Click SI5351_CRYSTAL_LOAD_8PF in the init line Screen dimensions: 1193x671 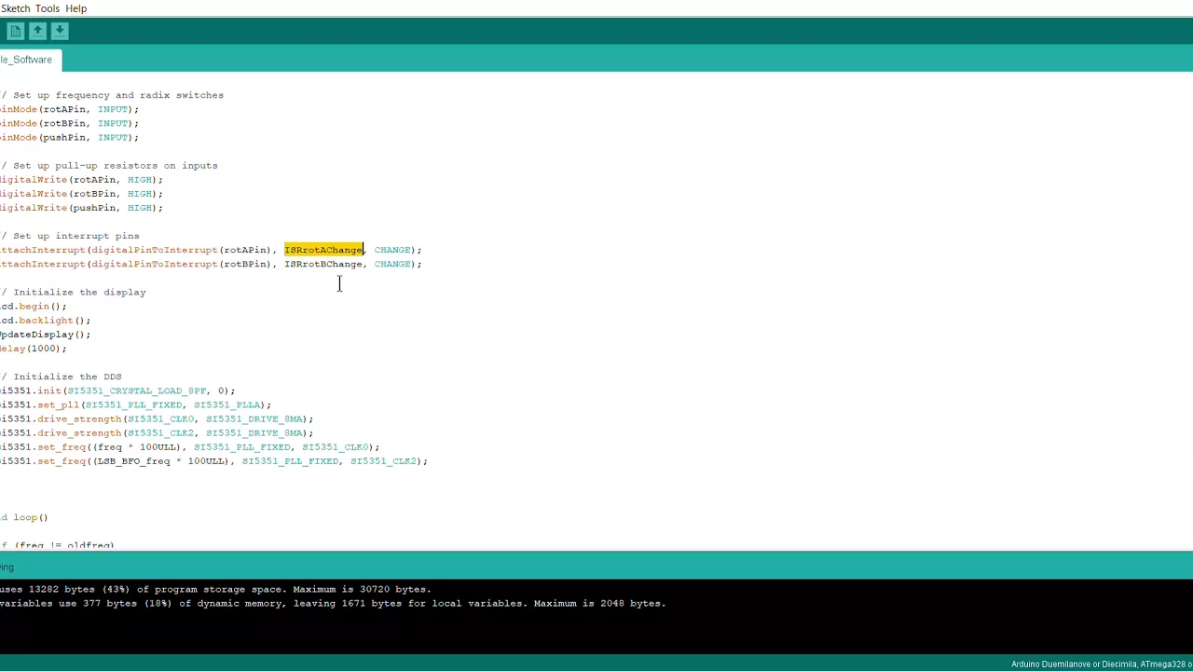(x=137, y=390)
